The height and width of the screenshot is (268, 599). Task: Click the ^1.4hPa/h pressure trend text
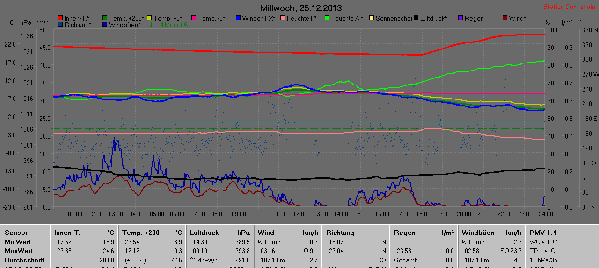(x=205, y=260)
